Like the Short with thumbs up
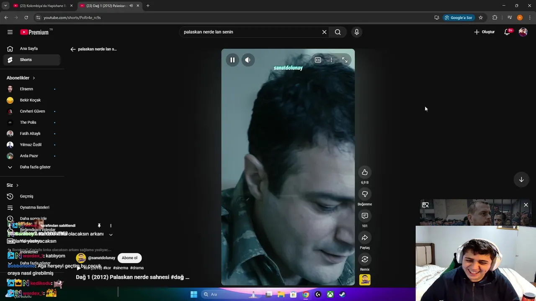536x301 pixels. tap(365, 172)
